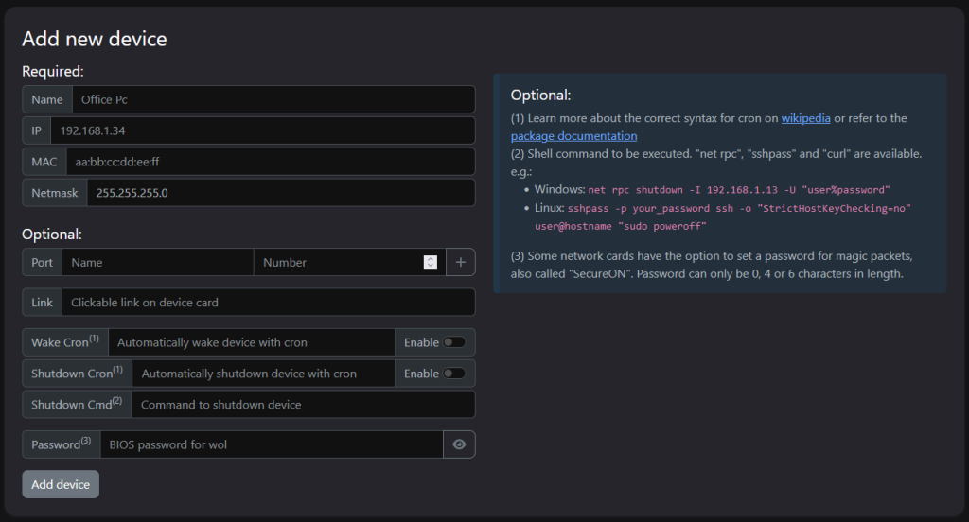Image resolution: width=969 pixels, height=522 pixels.
Task: Click the Shutdown Cmd input field
Action: (x=304, y=404)
